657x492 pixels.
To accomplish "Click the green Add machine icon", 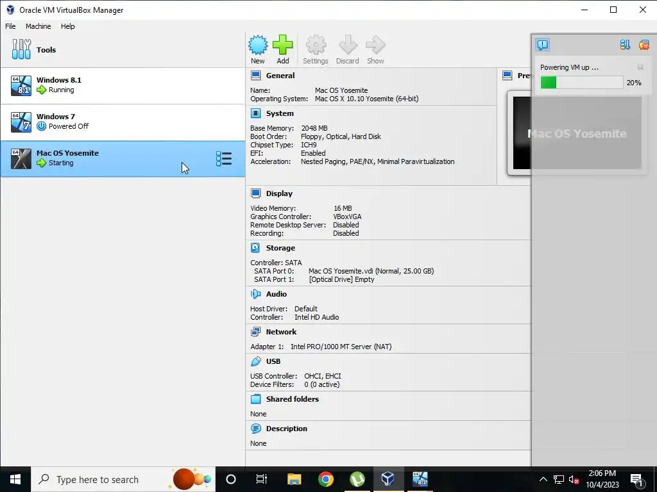I will 283,45.
